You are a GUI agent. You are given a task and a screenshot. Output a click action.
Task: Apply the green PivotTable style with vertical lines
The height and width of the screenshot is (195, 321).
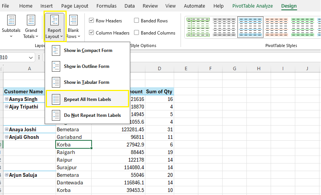198,27
